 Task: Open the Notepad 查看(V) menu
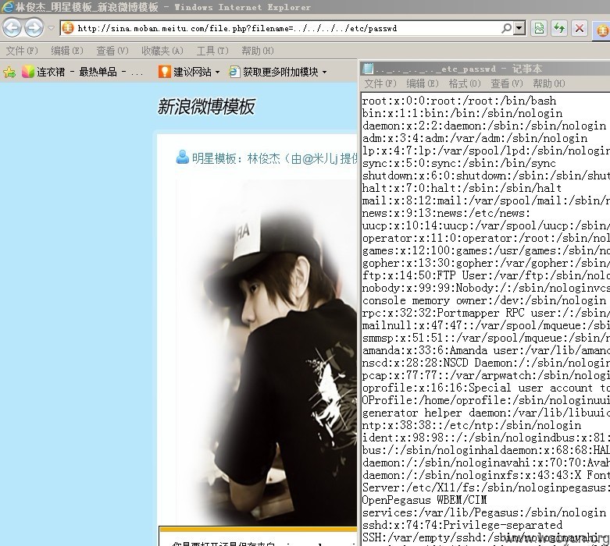(x=507, y=83)
